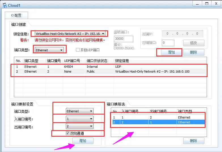Click 增加 button under port mapping settings
Viewport: 222px width, 152px height.
point(83,141)
